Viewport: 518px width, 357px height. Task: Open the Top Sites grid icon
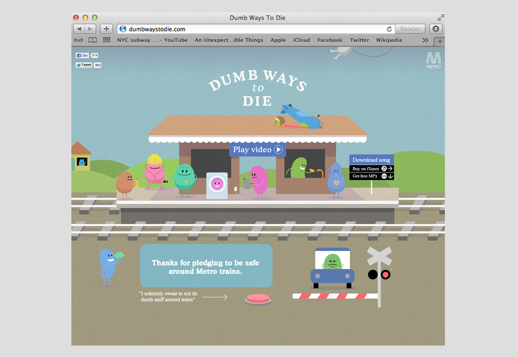pos(106,40)
